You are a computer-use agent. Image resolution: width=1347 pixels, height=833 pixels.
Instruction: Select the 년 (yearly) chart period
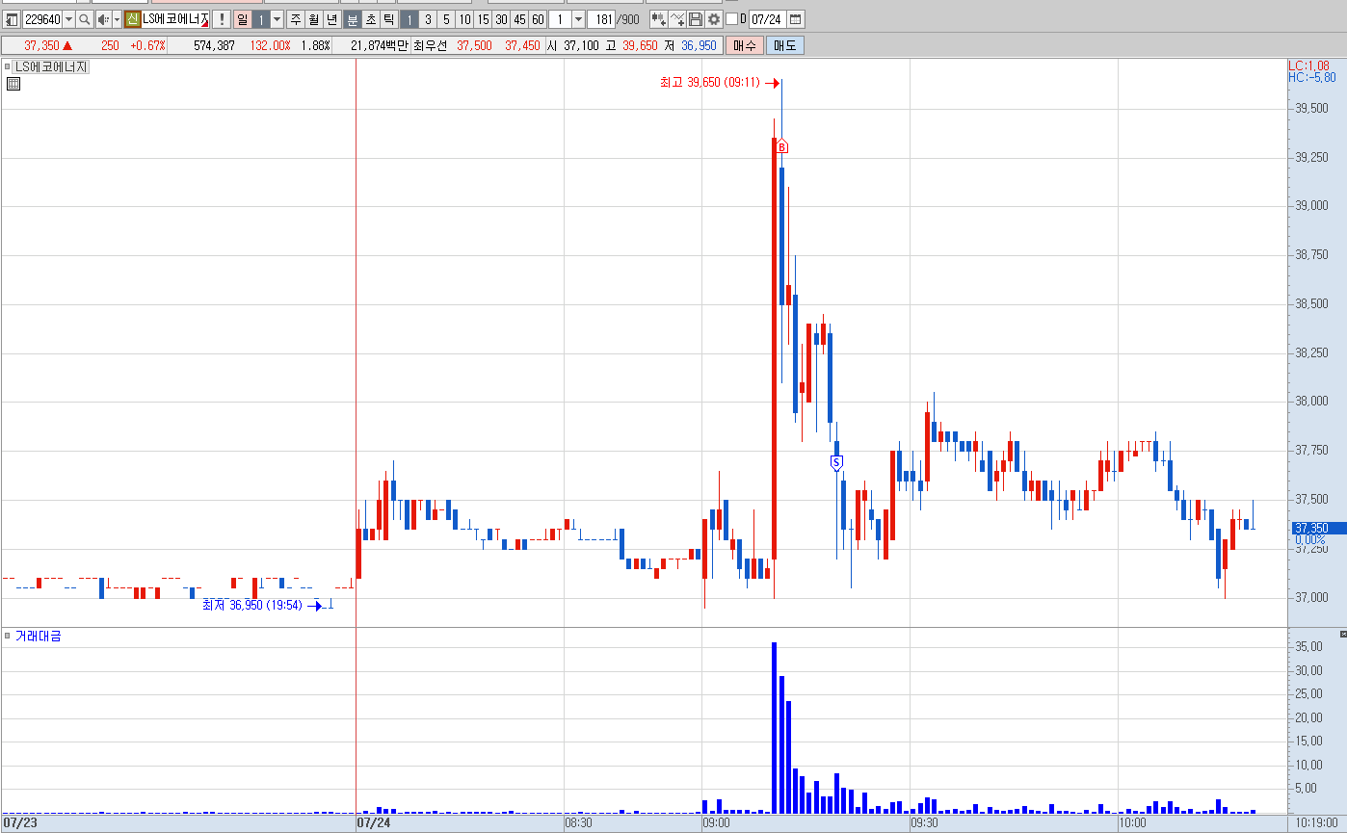pos(332,19)
